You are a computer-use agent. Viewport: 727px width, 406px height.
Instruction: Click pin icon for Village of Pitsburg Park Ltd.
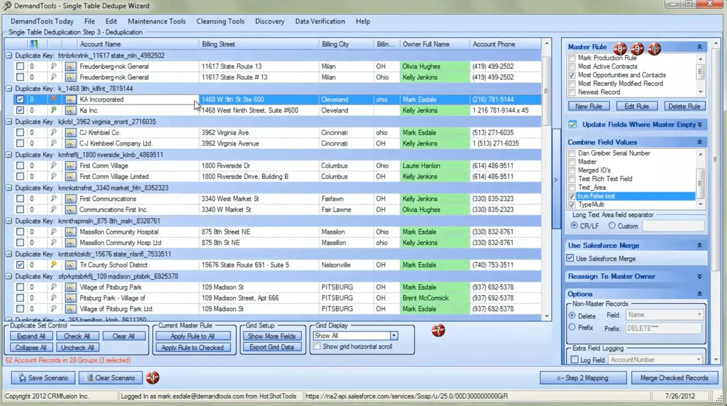(x=53, y=309)
